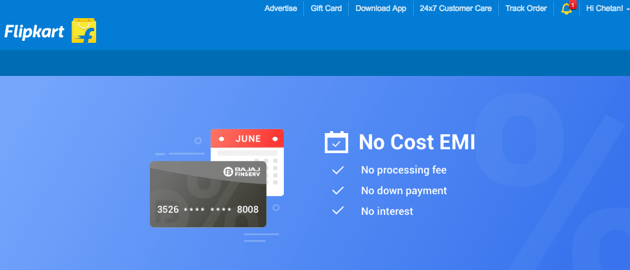Click card number 3526 **** **** 8008
630x270 pixels.
(208, 210)
